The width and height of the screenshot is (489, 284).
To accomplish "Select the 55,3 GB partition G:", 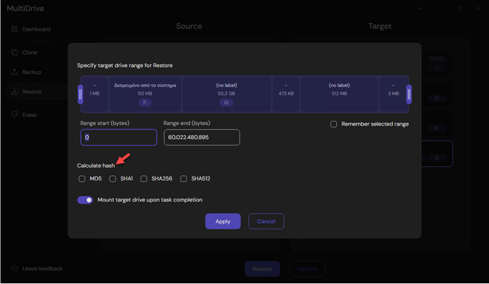I will [227, 94].
